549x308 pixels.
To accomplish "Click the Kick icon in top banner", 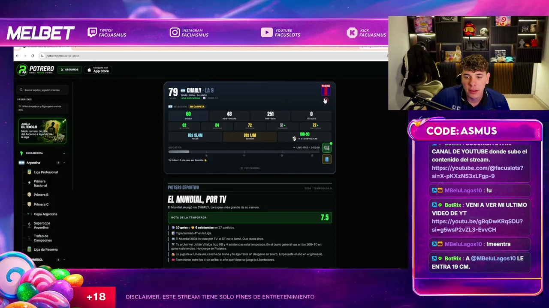I will coord(352,33).
